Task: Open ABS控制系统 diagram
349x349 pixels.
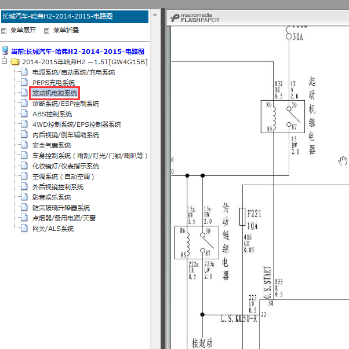Action: pos(52,114)
